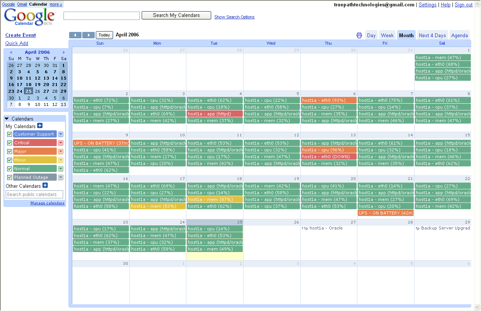Open the Critical calendar options dropdown
Viewport: 481px width, 311px height.
[x=61, y=143]
